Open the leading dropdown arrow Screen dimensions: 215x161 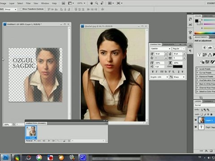click(184, 54)
